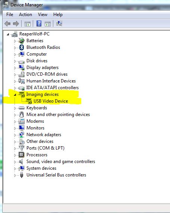Click Scan for hardware changes icon

coord(59,24)
